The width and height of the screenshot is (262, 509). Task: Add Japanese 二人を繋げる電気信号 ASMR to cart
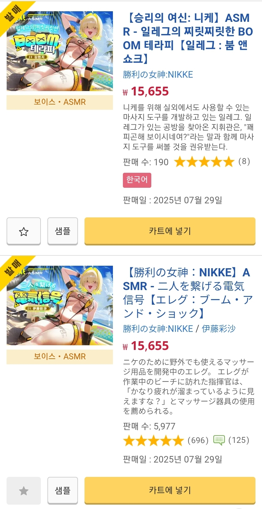point(170,491)
